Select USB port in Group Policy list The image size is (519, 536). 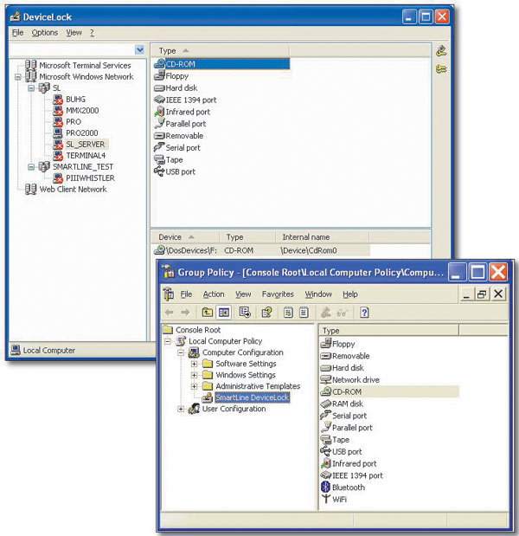[341, 451]
